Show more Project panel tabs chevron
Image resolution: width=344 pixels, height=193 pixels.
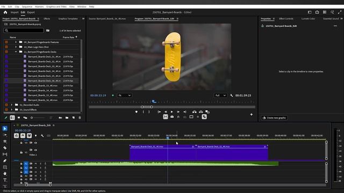point(83,19)
